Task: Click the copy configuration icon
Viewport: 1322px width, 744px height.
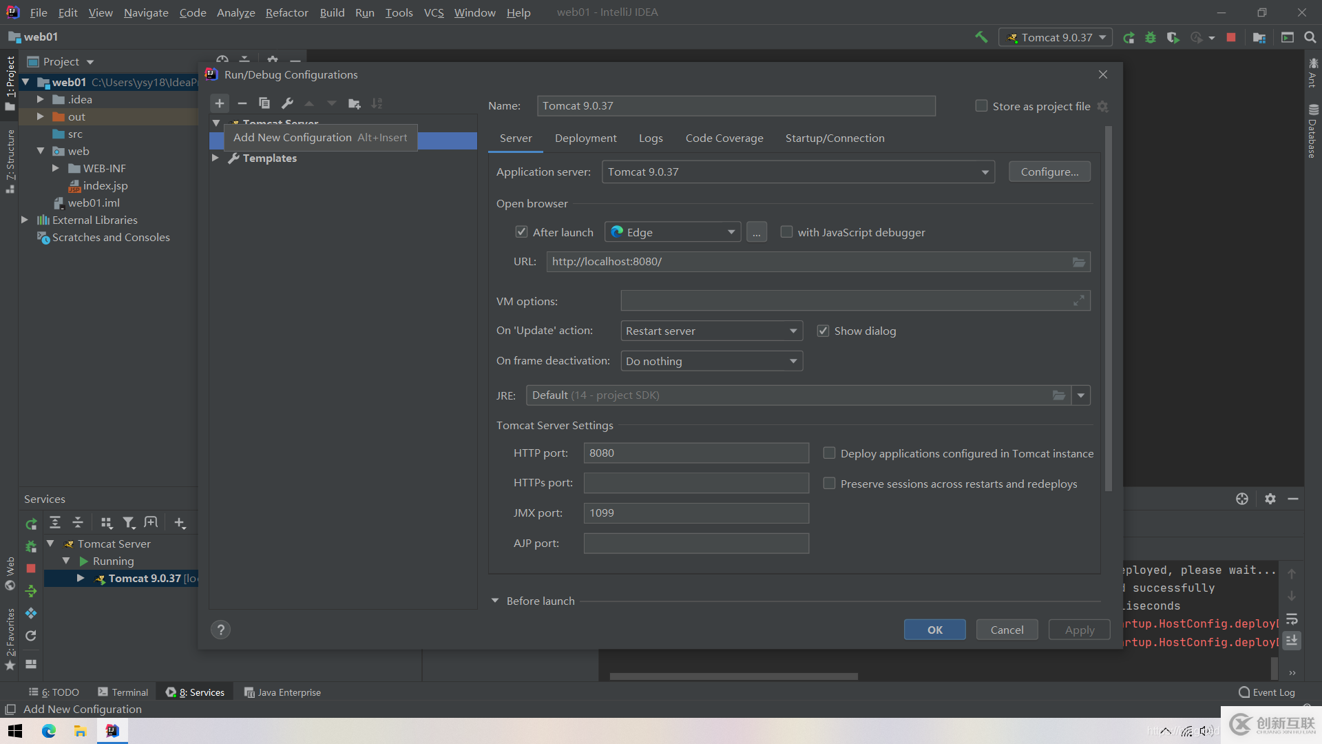Action: [x=264, y=103]
